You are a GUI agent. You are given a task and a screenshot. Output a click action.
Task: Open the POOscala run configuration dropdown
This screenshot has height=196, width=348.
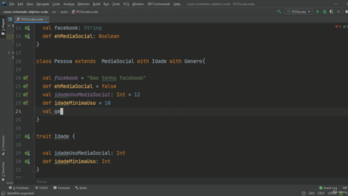pos(299,11)
